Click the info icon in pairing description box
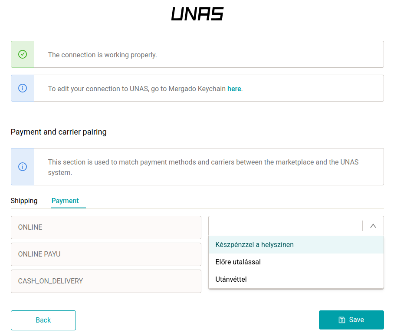394x336 pixels. 23,167
